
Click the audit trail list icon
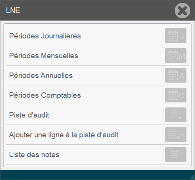point(176,115)
